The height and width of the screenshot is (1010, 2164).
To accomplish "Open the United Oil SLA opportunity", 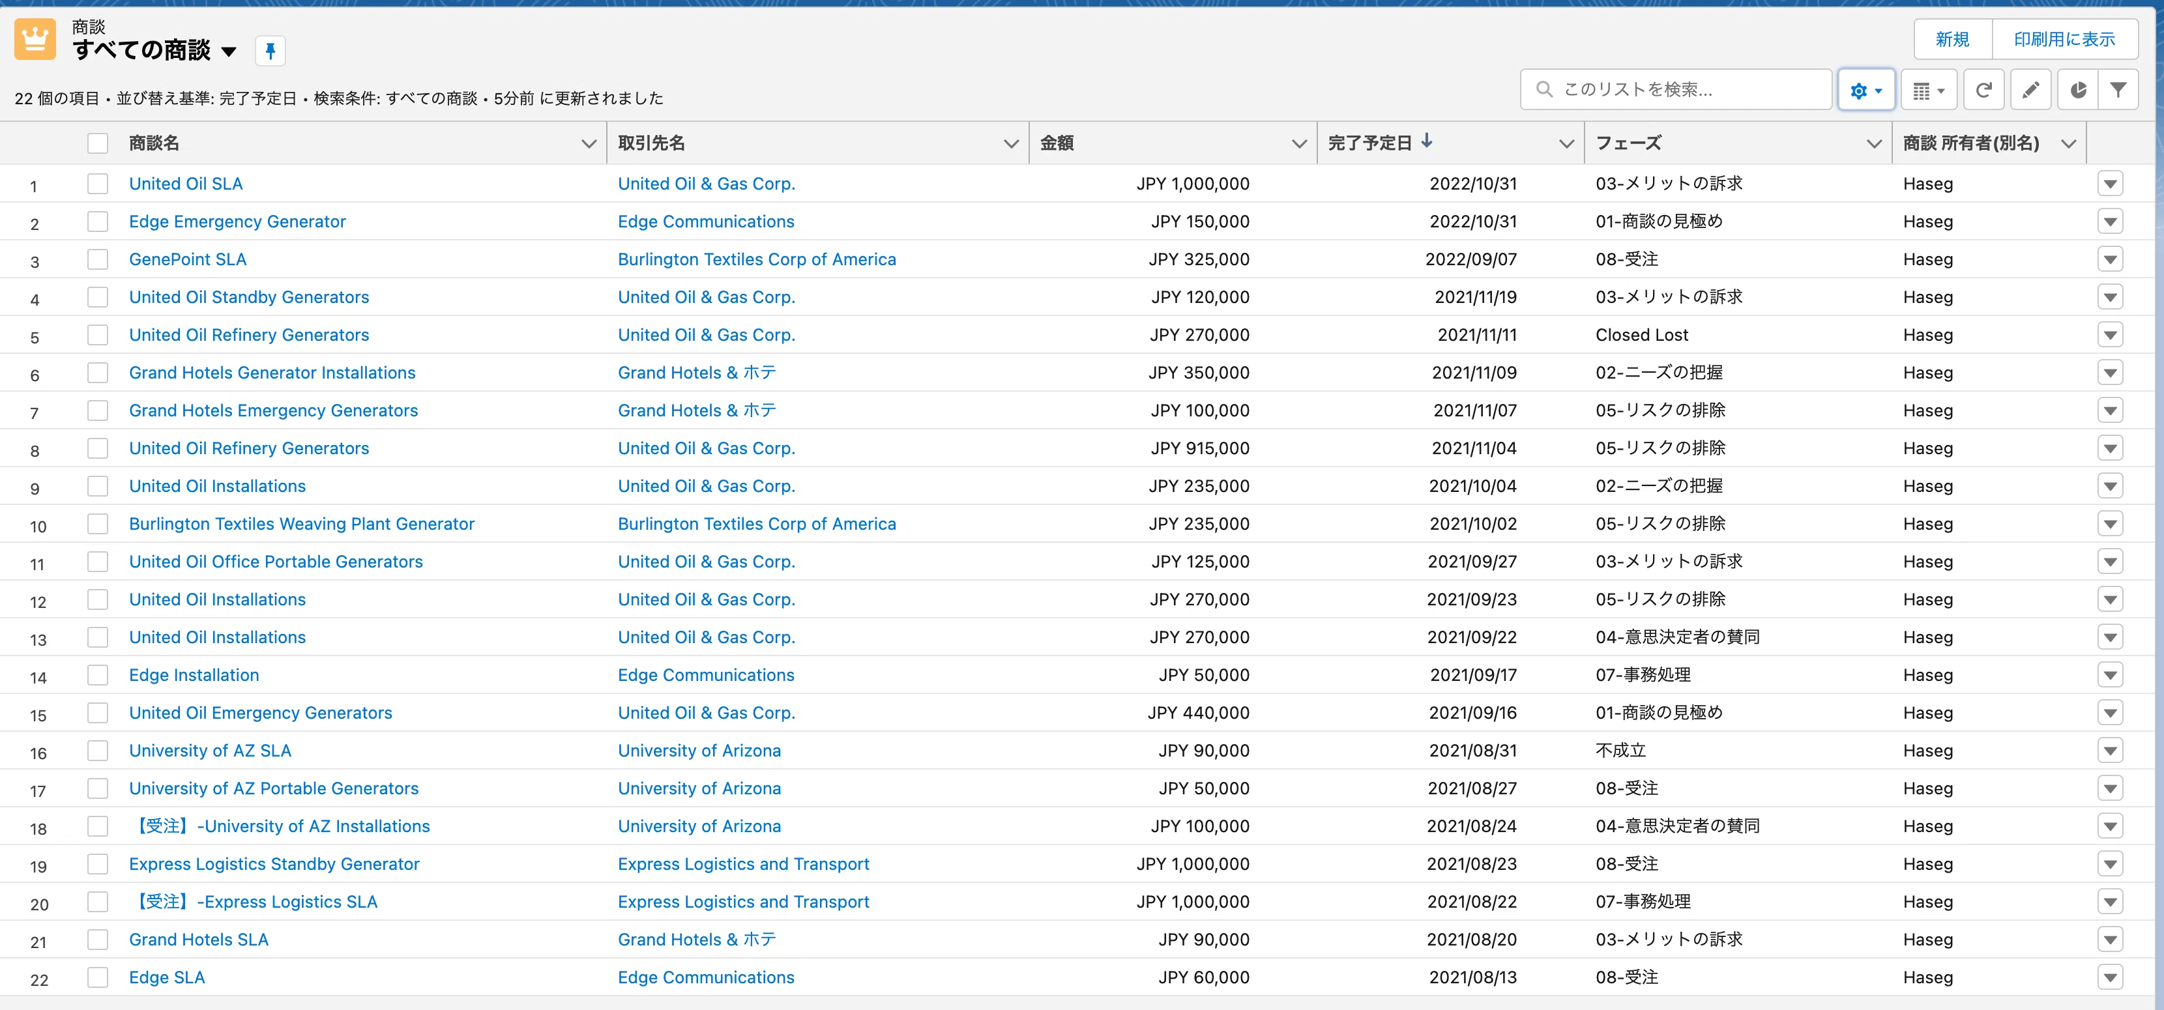I will coord(186,184).
